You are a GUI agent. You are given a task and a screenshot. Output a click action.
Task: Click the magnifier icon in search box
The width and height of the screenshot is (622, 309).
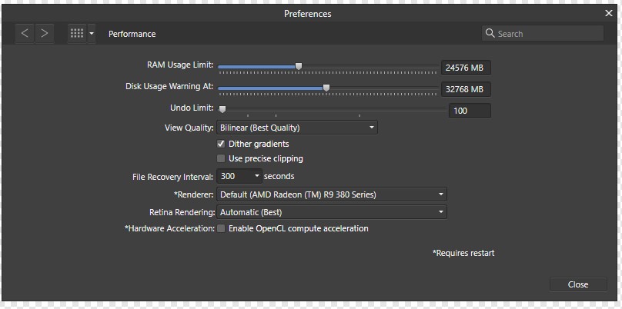coord(490,33)
